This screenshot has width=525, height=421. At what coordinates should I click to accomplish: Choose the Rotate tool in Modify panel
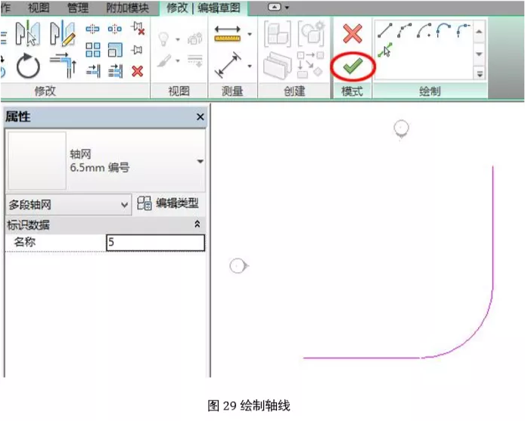[x=28, y=67]
